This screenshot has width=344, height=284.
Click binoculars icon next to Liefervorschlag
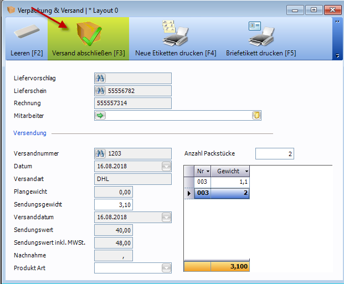tap(100, 78)
